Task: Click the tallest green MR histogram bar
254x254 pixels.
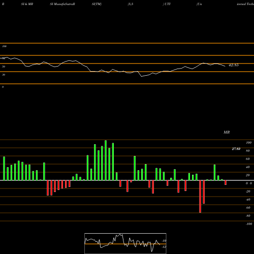Action: (x=106, y=160)
